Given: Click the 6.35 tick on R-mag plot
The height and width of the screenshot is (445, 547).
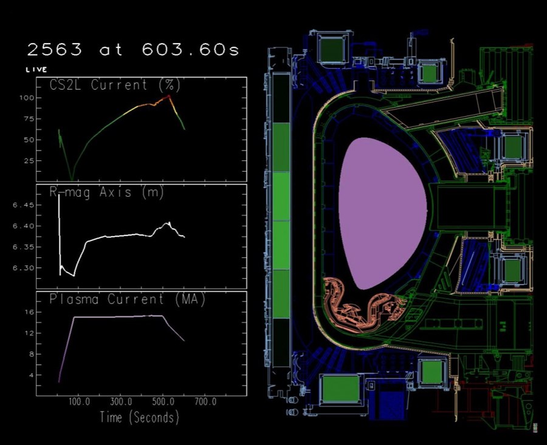Looking at the screenshot, I should tap(23, 247).
